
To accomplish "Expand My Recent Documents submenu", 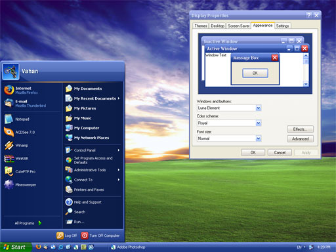I will (x=93, y=98).
